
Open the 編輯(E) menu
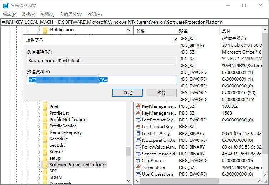(28, 15)
